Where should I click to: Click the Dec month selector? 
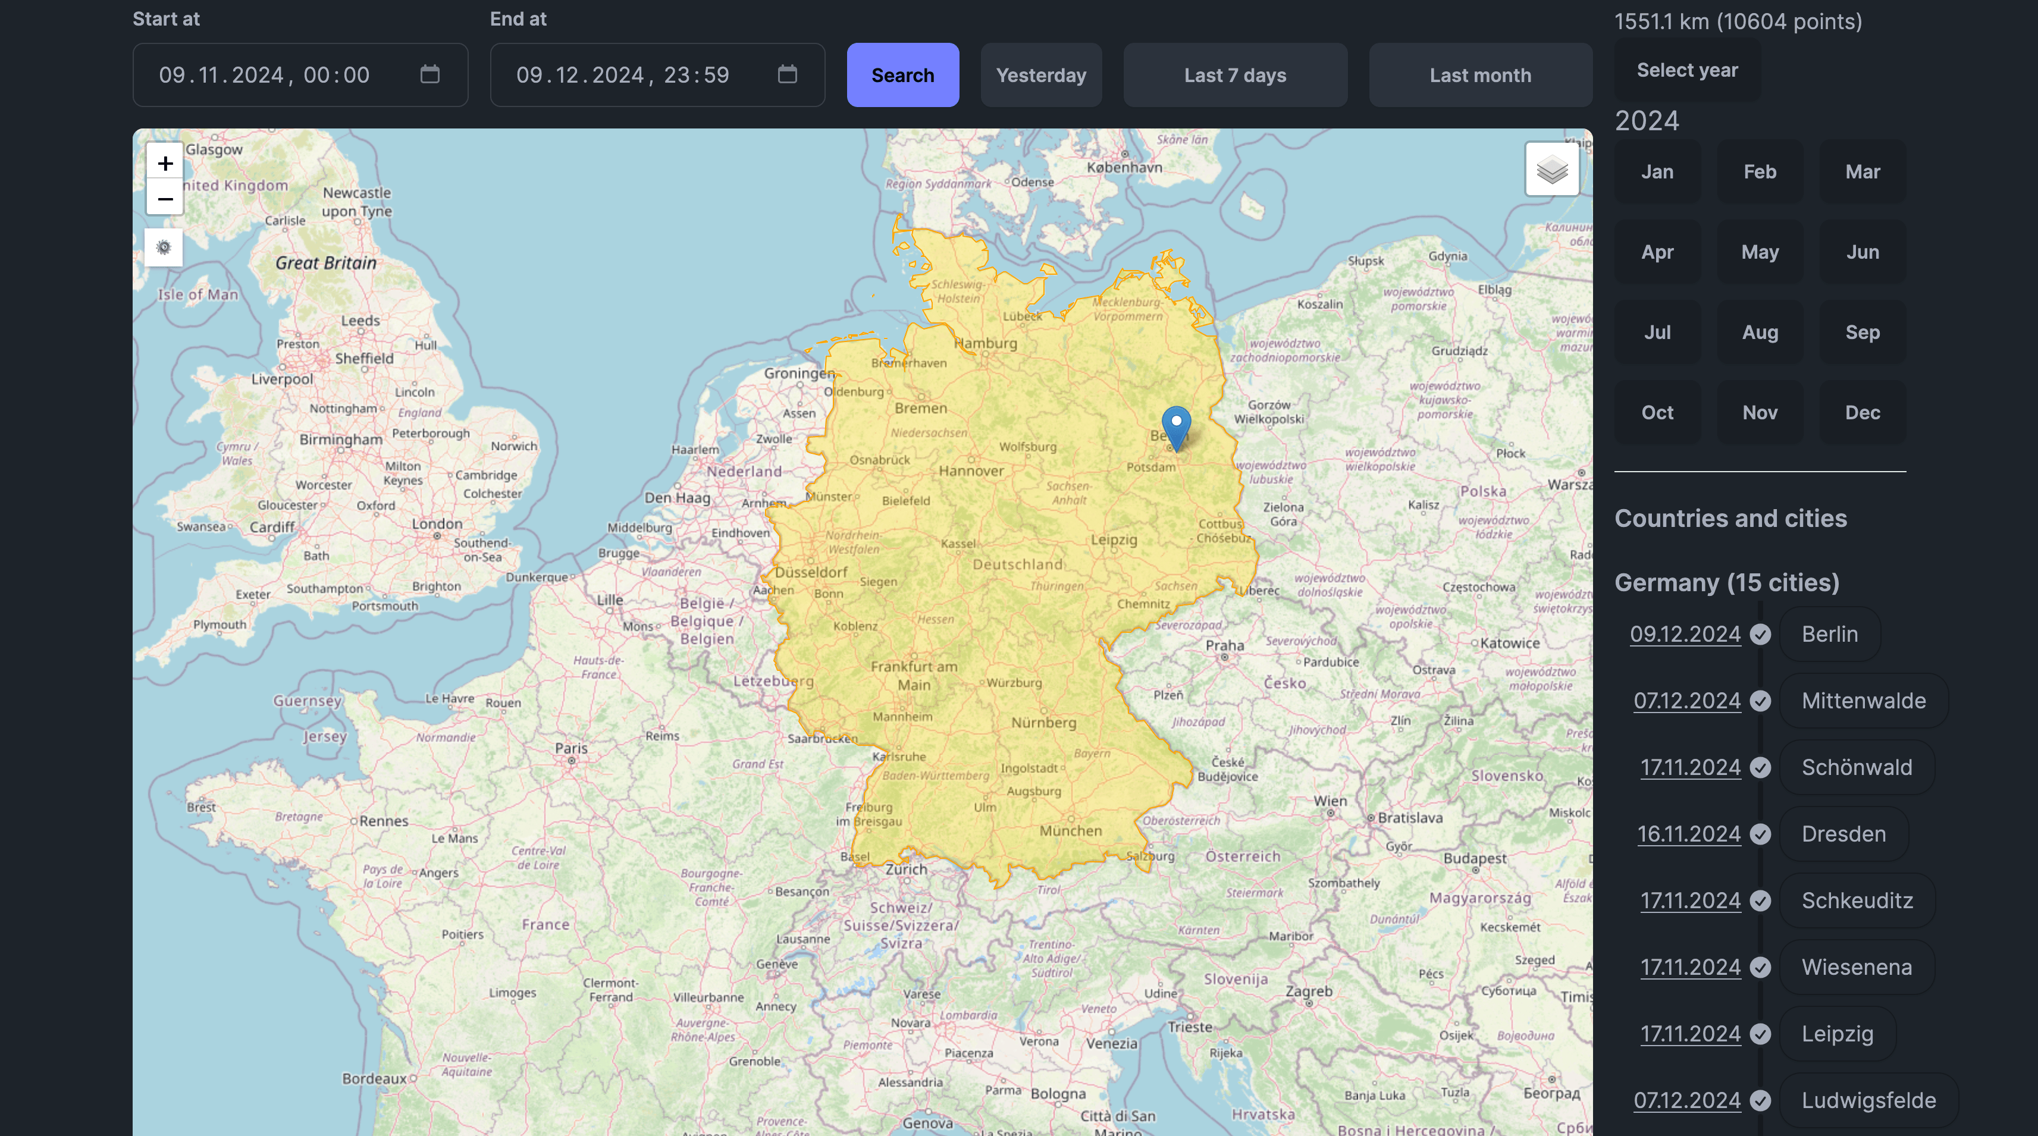(1863, 412)
